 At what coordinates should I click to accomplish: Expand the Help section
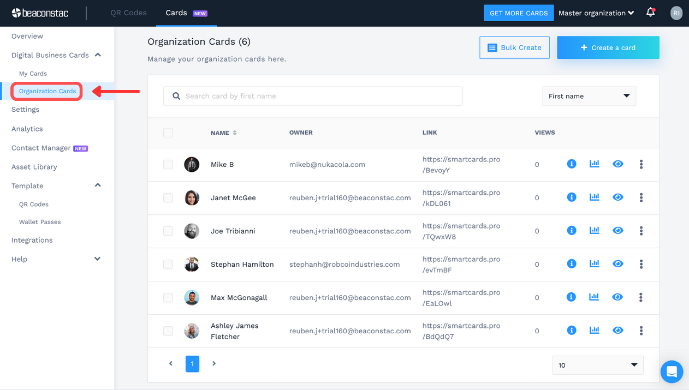pyautogui.click(x=98, y=259)
